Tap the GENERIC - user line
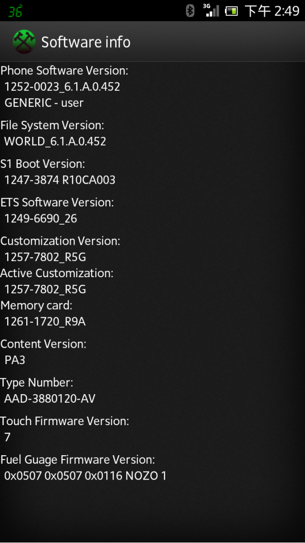The width and height of the screenshot is (305, 543). tap(44, 103)
